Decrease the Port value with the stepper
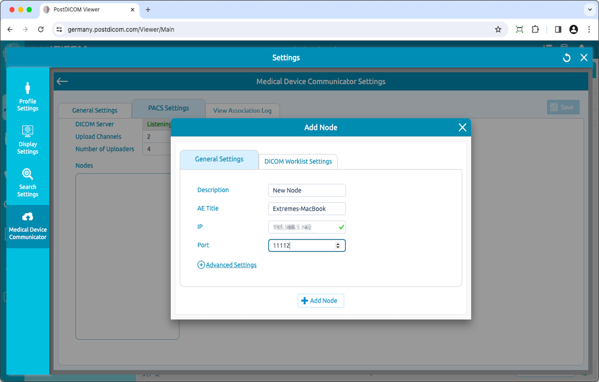Screen dimensions: 599x382 338,247
